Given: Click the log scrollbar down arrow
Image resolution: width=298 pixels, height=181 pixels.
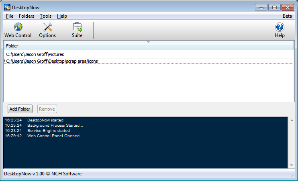Looking at the screenshot, I should tap(291, 165).
